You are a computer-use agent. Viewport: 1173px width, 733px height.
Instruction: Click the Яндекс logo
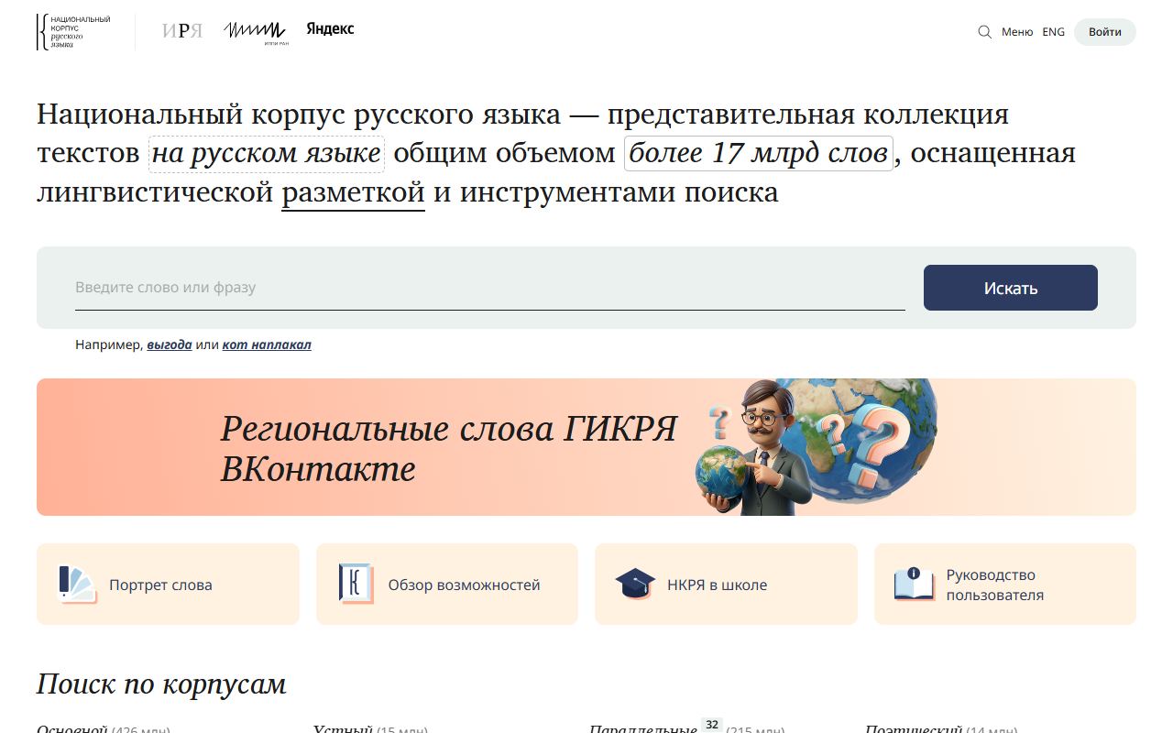pyautogui.click(x=330, y=29)
